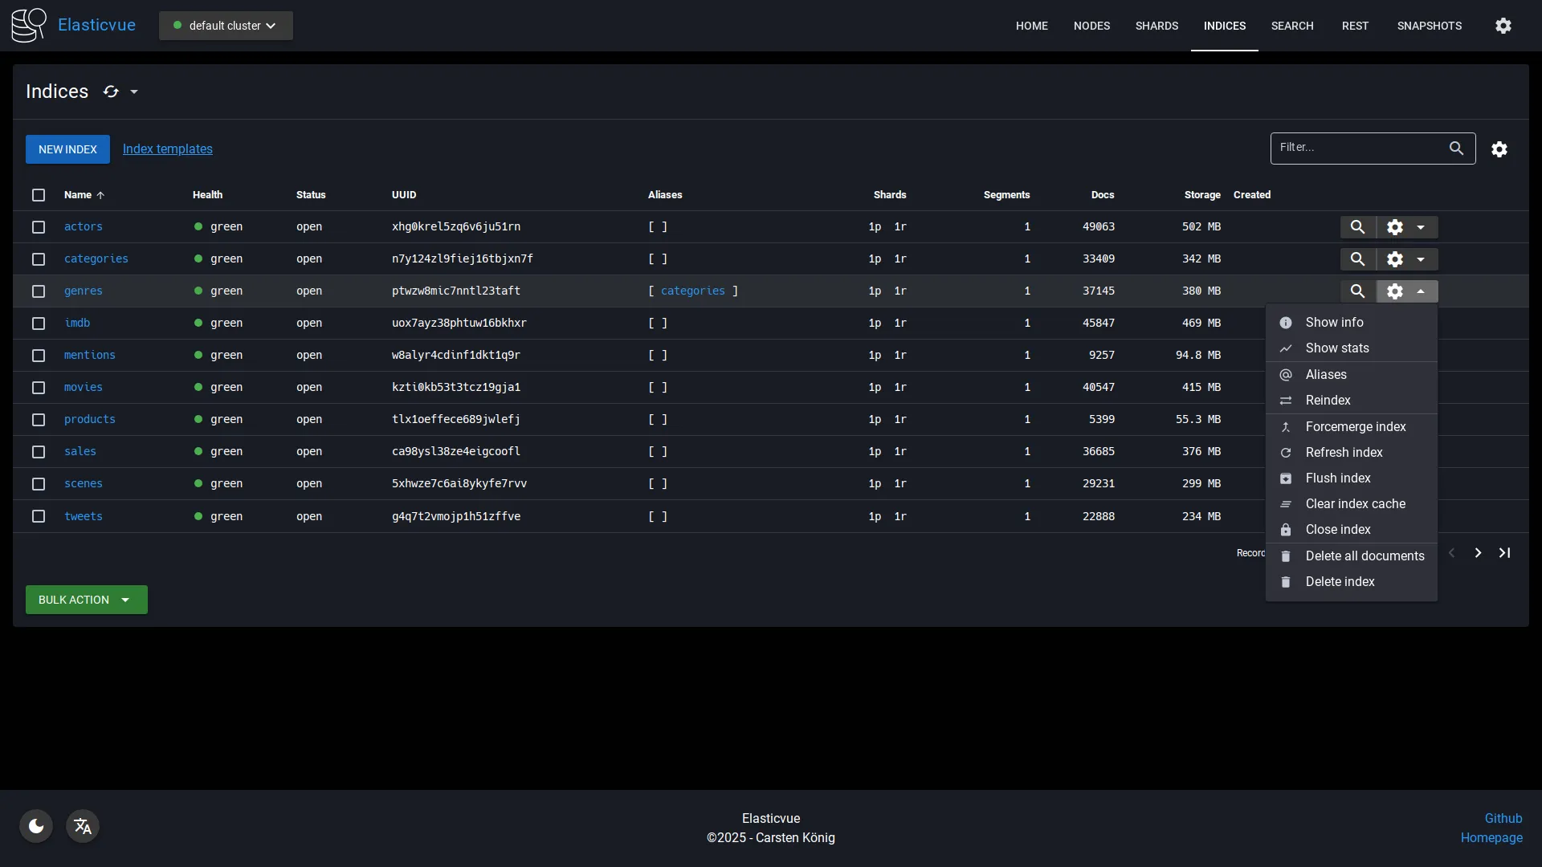The image size is (1542, 867).
Task: Open the search icon for the actors index
Action: click(1358, 227)
